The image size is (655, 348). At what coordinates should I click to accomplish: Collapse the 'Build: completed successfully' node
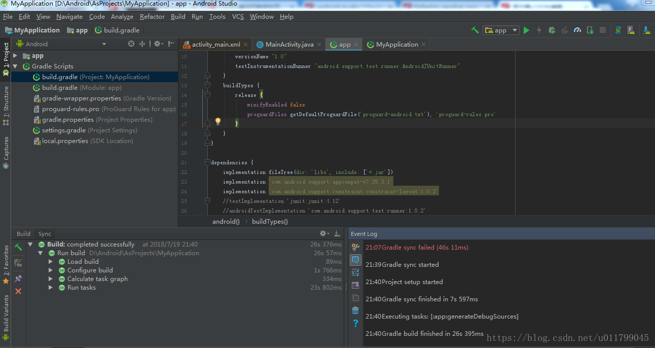30,245
